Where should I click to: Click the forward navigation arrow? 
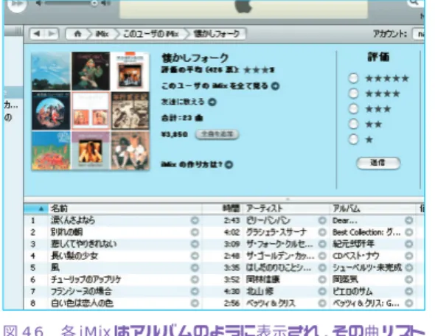tap(52, 34)
